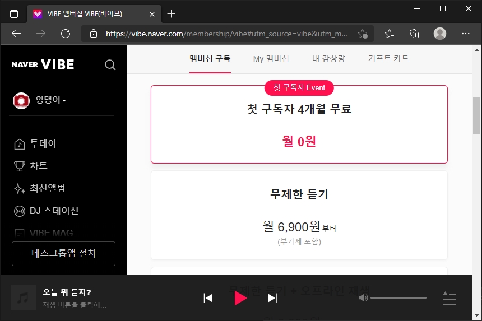
Task: Close the VIBE 멤버십 browser tab
Action: pos(152,14)
